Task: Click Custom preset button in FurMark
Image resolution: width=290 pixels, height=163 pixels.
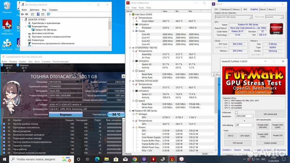Action: [270, 143]
